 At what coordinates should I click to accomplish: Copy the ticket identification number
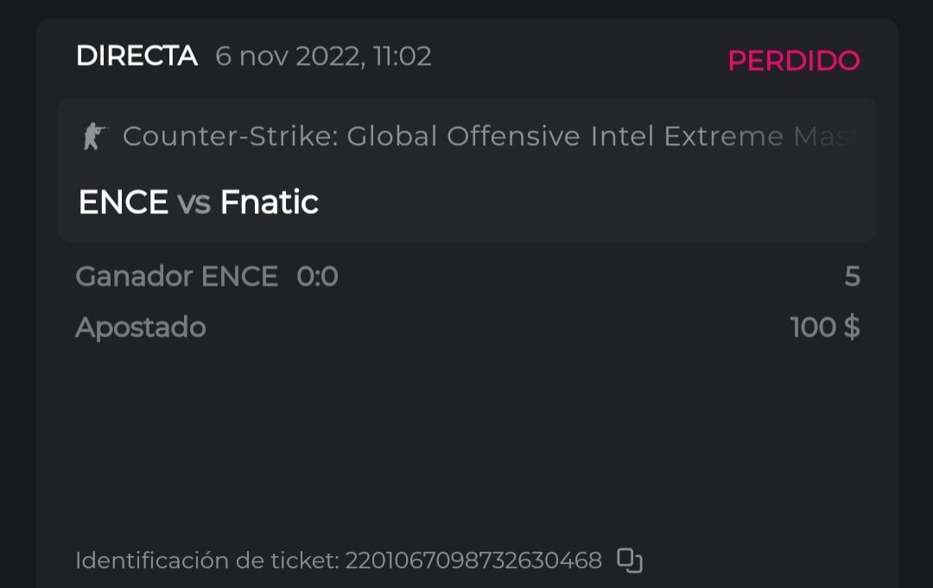coord(630,560)
